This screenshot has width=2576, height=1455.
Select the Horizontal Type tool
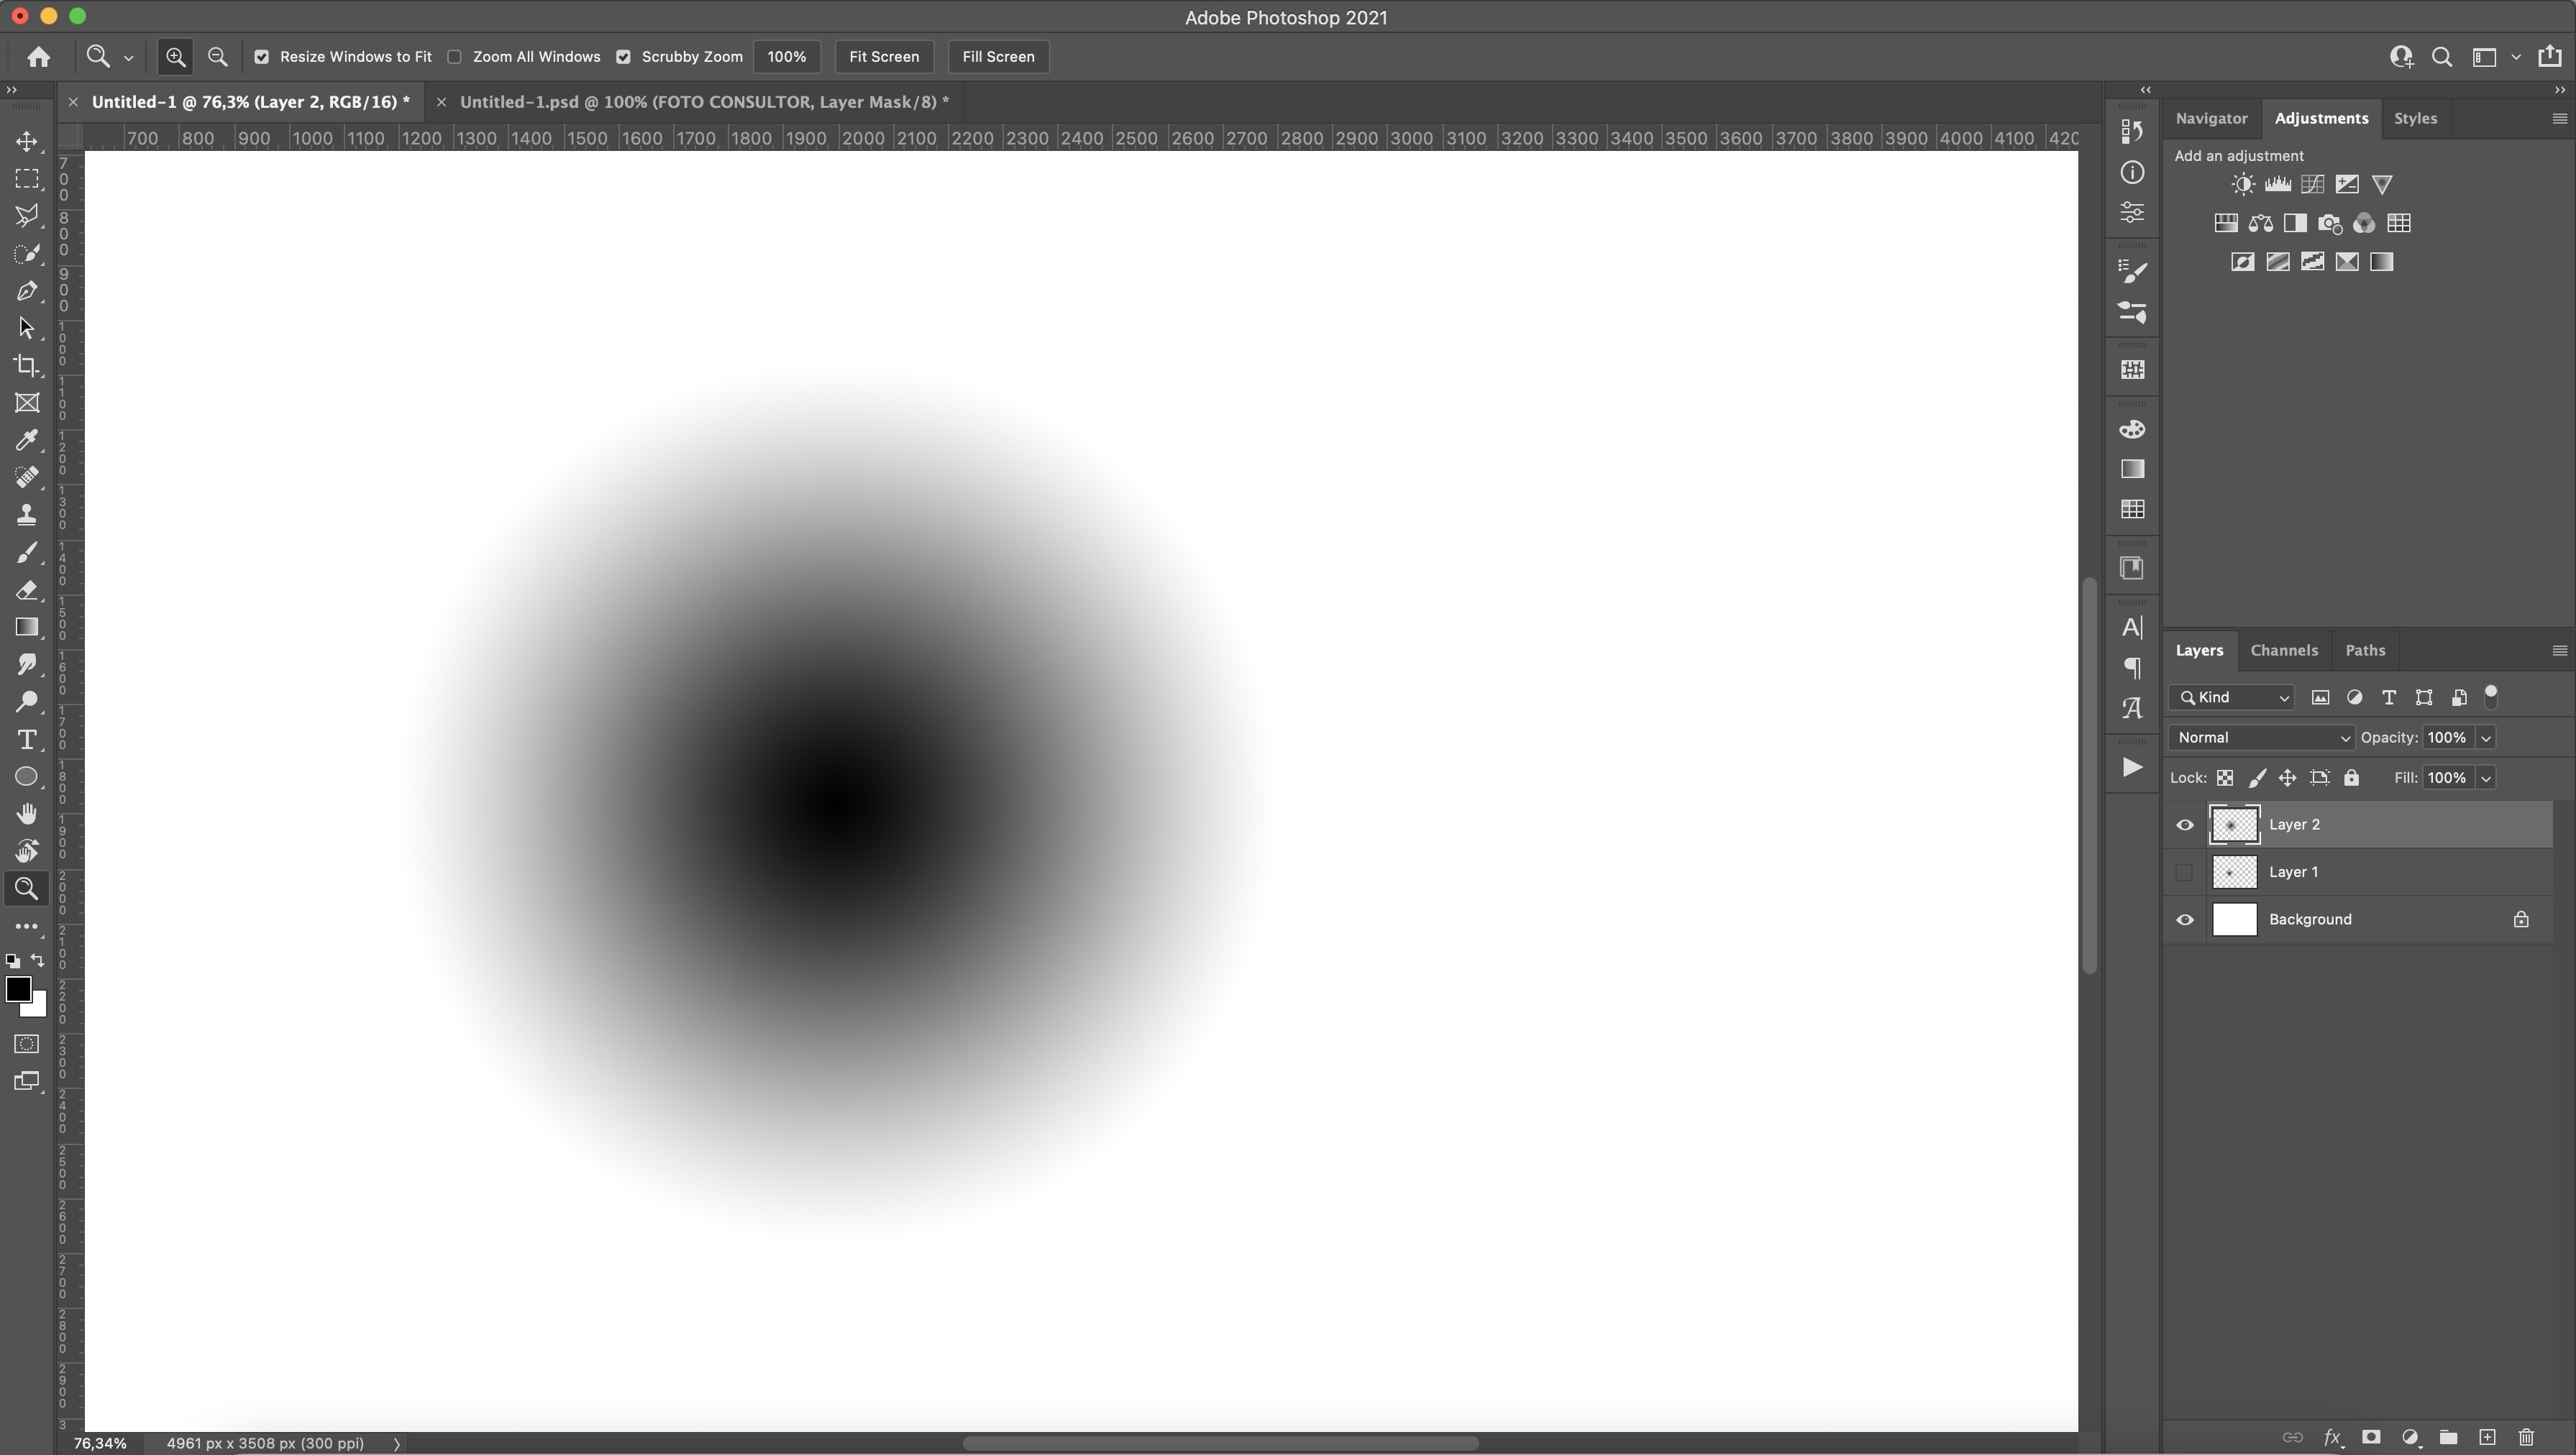coord(27,740)
